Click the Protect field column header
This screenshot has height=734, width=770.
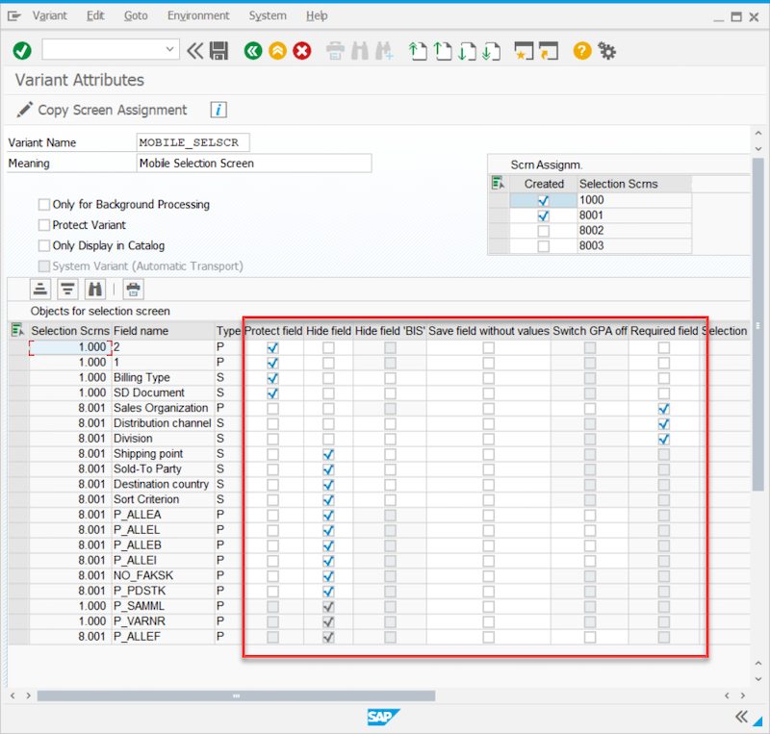[273, 331]
